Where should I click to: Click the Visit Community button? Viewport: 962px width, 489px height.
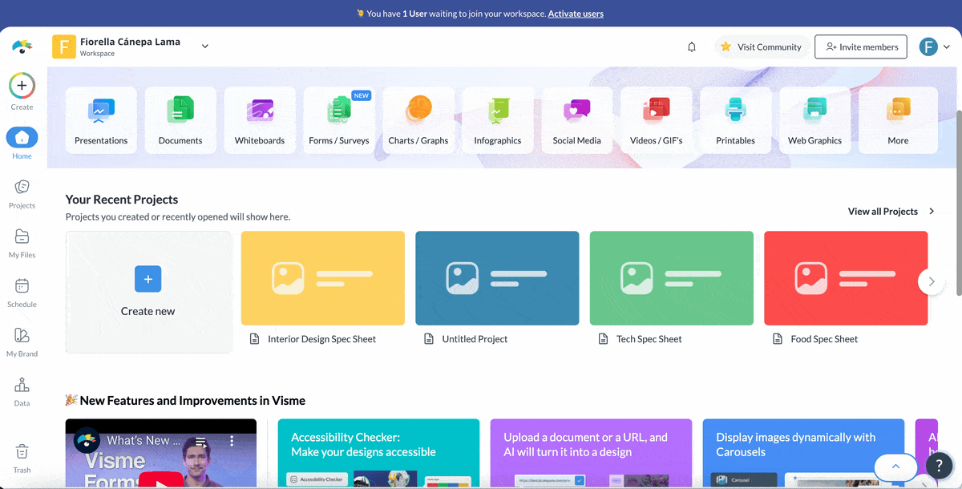point(762,47)
